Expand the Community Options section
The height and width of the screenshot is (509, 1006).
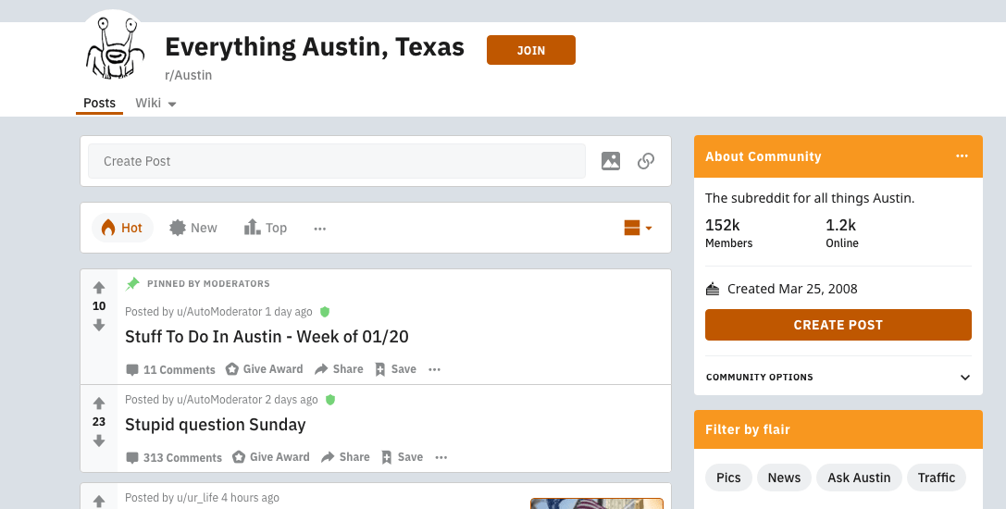pyautogui.click(x=964, y=378)
